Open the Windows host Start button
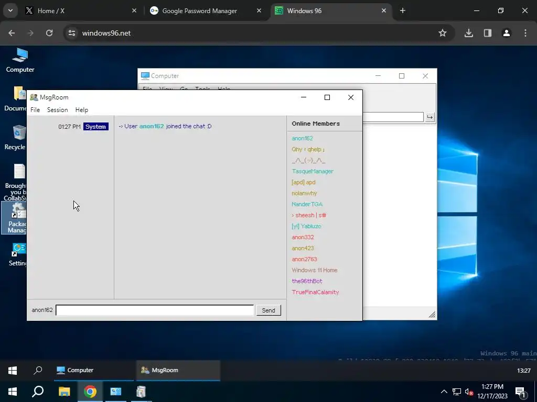537x402 pixels. (13, 392)
